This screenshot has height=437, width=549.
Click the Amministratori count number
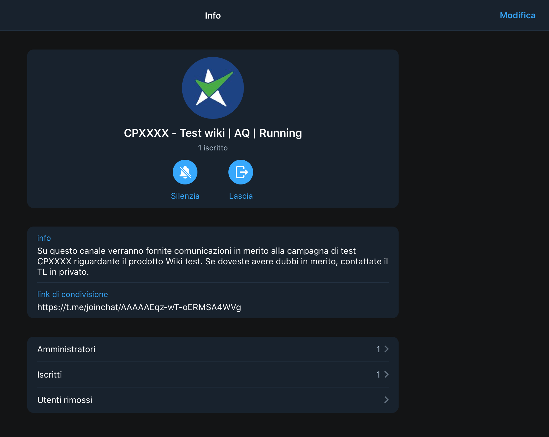378,349
